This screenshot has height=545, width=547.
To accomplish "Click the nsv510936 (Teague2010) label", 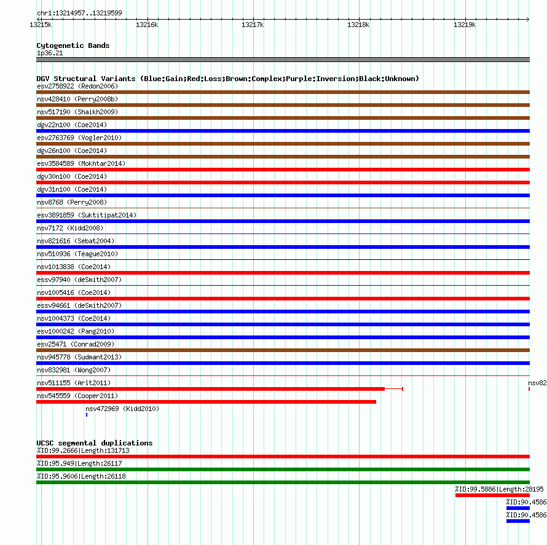I will (x=77, y=254).
